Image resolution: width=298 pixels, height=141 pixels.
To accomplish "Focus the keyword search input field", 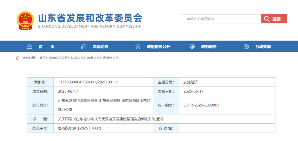I will 221,19.
